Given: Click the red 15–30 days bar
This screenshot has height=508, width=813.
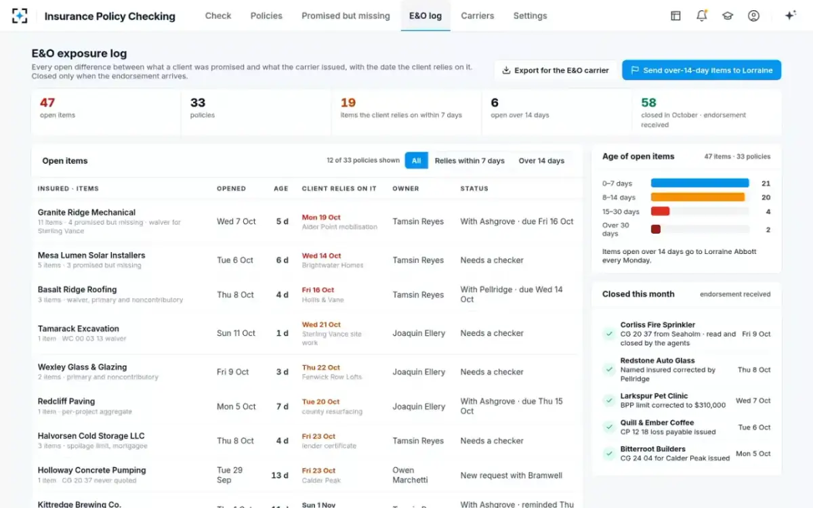Looking at the screenshot, I should click(x=661, y=211).
